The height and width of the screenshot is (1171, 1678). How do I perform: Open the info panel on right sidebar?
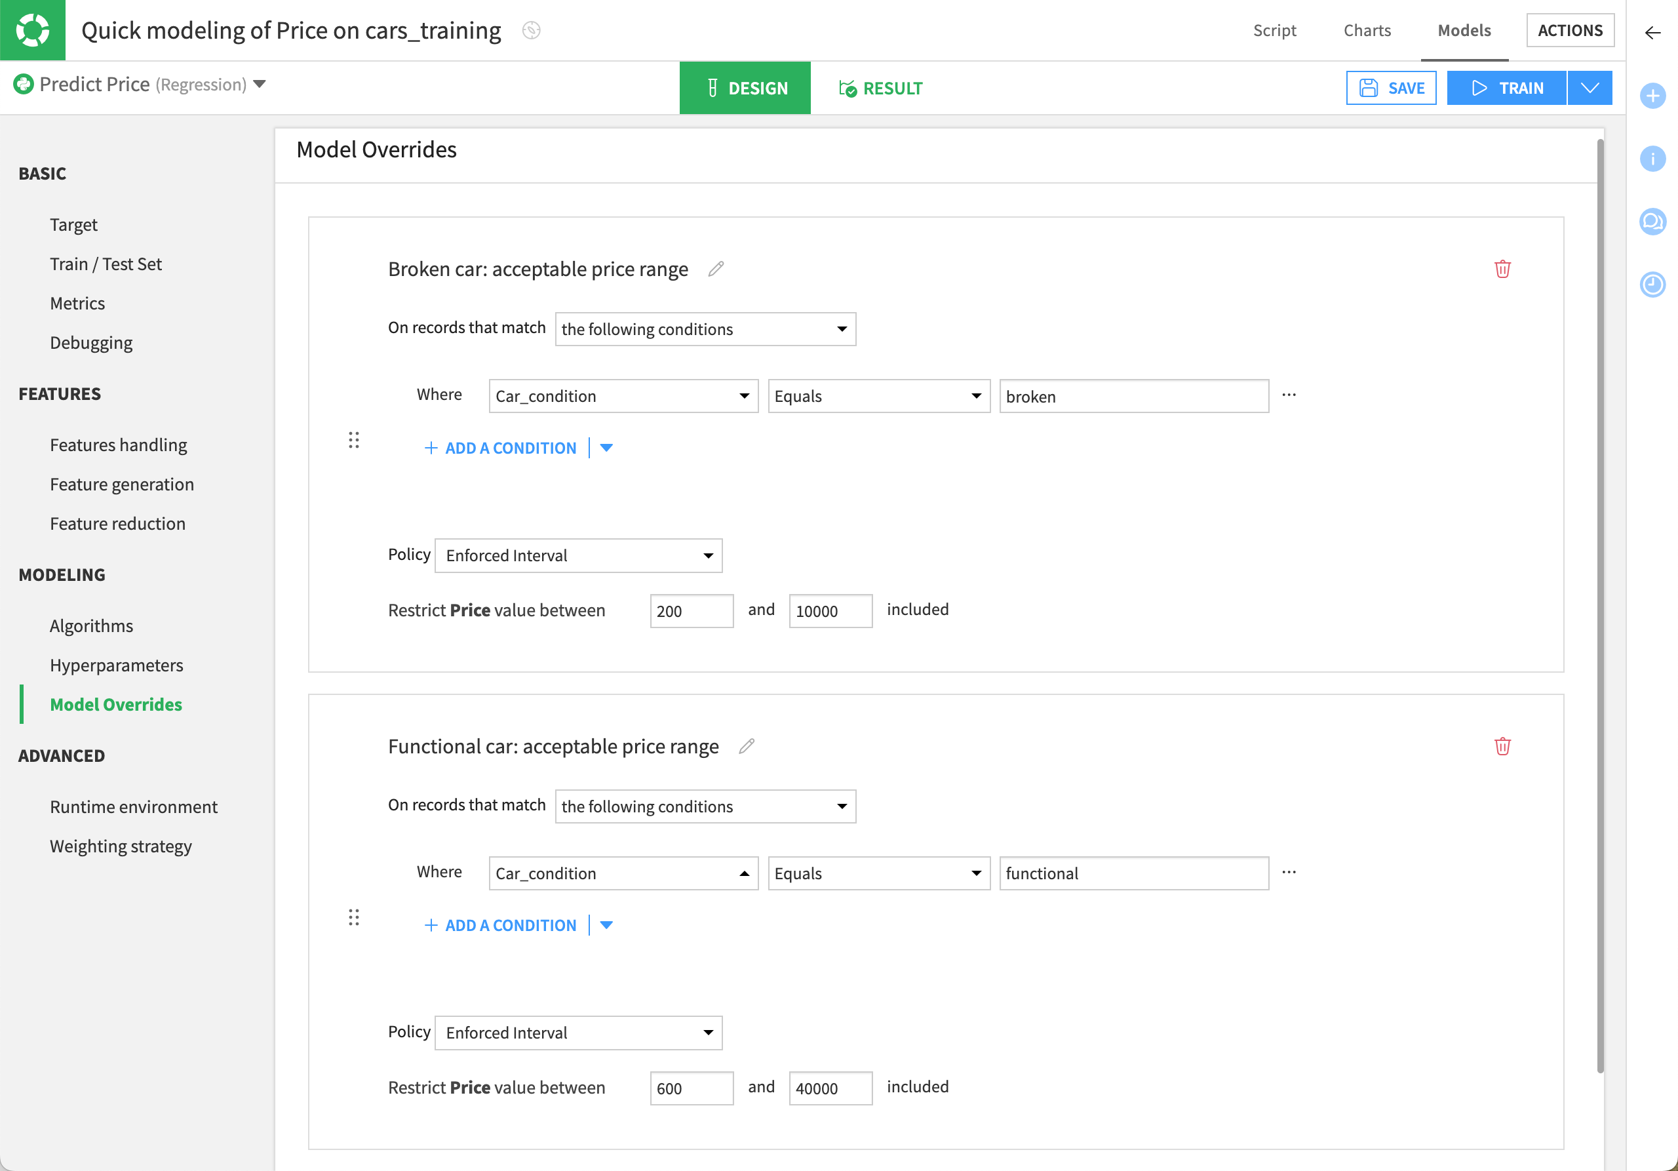pos(1652,159)
